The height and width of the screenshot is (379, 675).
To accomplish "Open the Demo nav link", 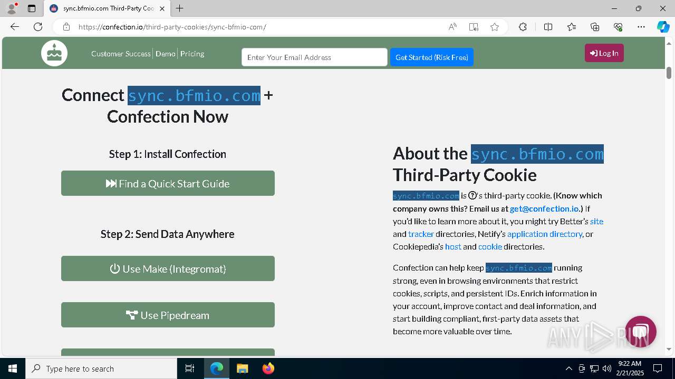I will [x=165, y=54].
